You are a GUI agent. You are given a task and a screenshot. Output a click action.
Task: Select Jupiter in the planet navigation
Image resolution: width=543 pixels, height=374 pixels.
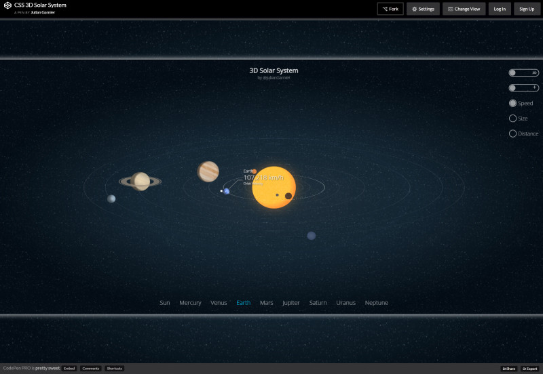[291, 303]
